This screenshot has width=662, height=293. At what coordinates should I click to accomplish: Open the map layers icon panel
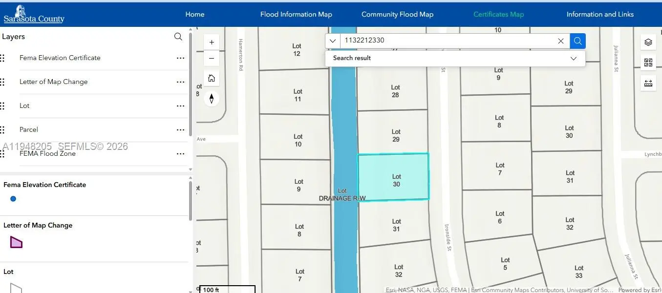pyautogui.click(x=648, y=42)
